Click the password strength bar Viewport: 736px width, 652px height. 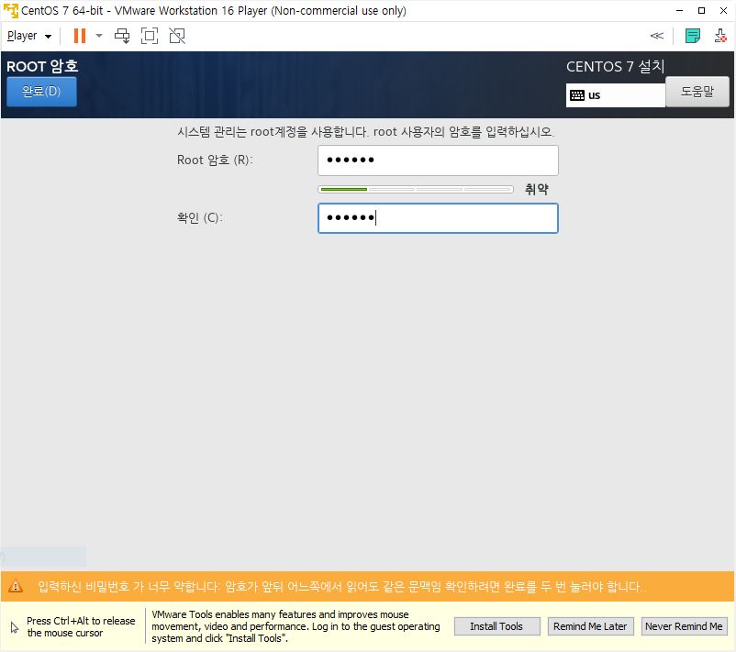416,190
